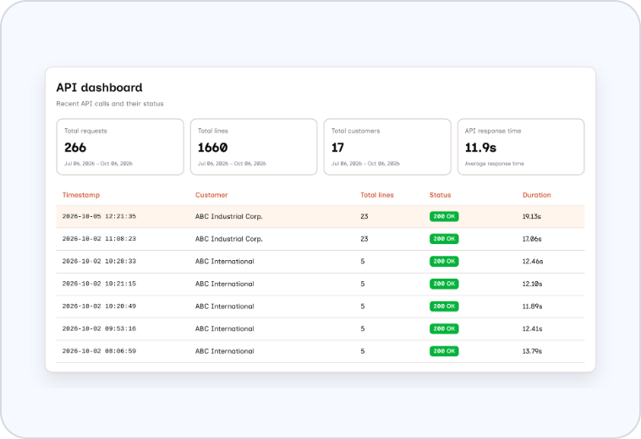Click the 19.13s duration value
This screenshot has width=641, height=439.
coord(531,216)
